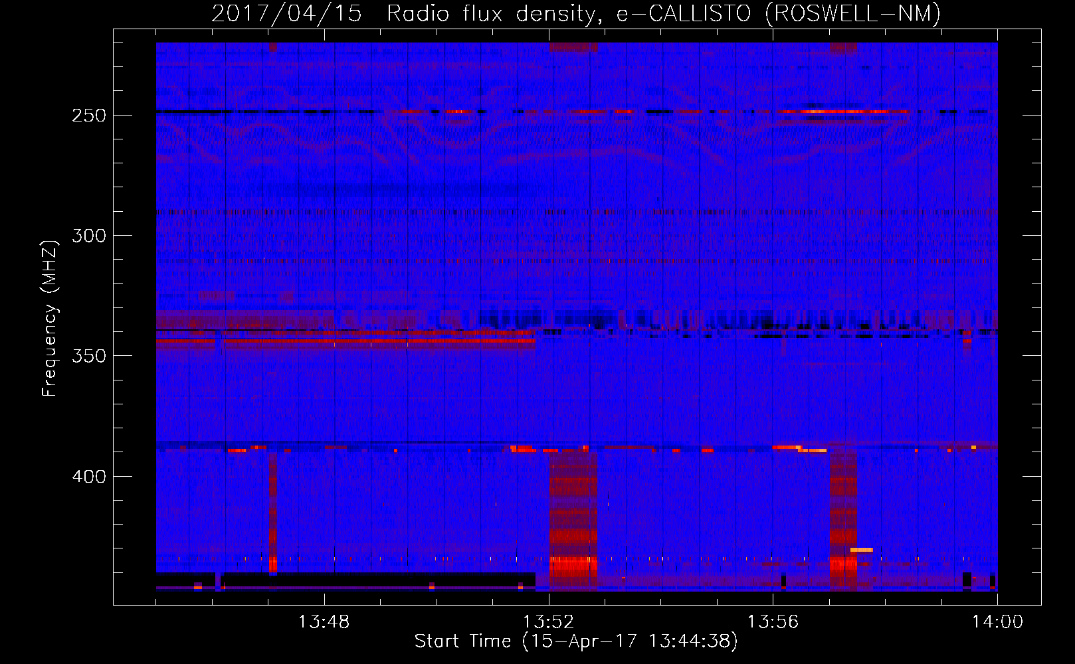Image resolution: width=1075 pixels, height=664 pixels.
Task: Select the 'e-CALLISTO (ROSWELL-NM)' station text
Action: click(x=779, y=14)
